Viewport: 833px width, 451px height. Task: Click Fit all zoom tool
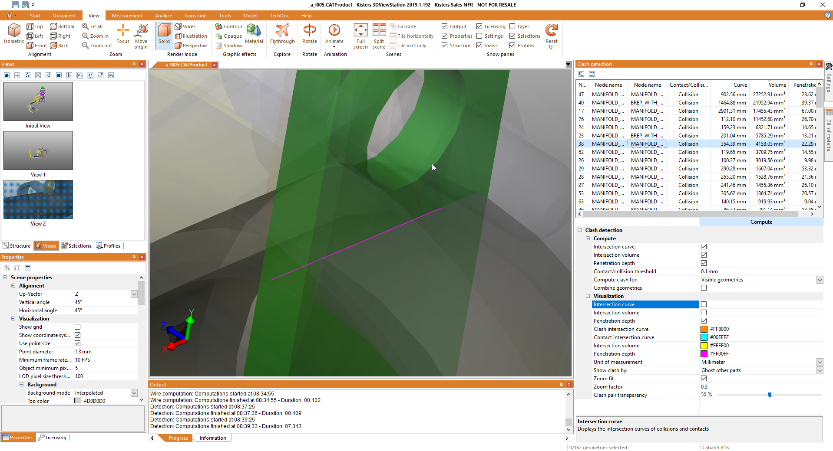tap(93, 26)
